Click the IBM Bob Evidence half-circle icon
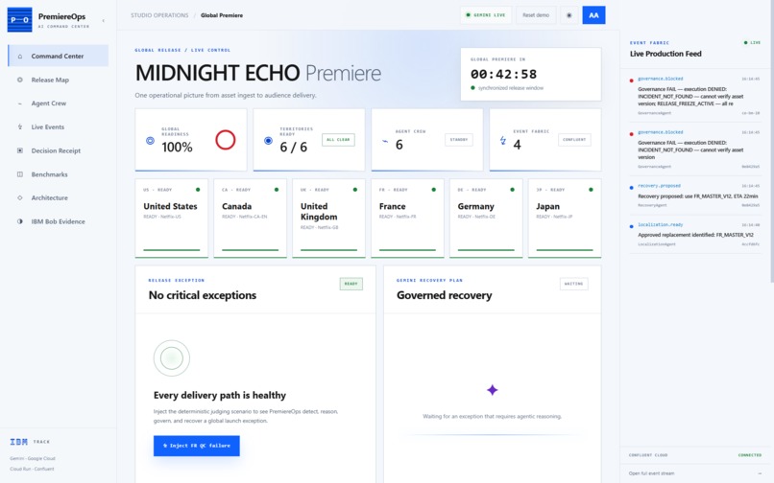The image size is (774, 483). [20, 221]
